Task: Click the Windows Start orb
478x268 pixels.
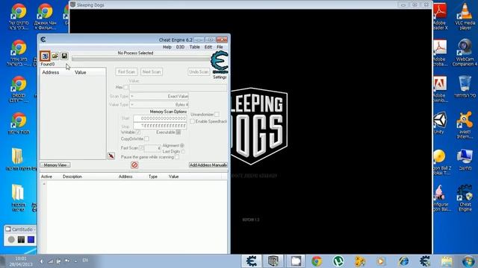Action: pos(468,261)
